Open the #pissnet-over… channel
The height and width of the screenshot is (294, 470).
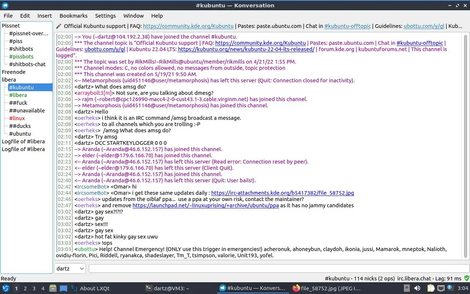click(x=29, y=33)
